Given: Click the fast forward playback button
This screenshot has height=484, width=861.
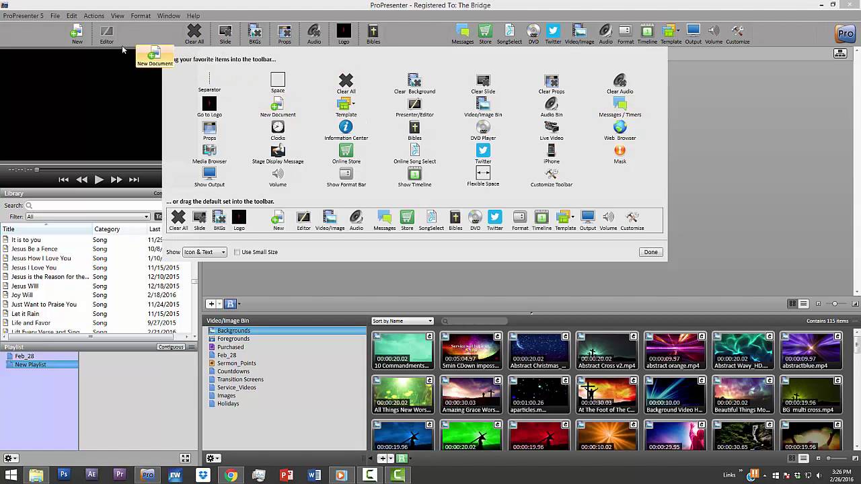Looking at the screenshot, I should (x=116, y=179).
